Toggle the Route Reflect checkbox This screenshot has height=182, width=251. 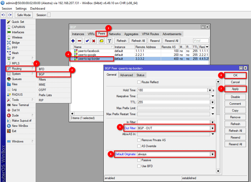[x=139, y=82]
